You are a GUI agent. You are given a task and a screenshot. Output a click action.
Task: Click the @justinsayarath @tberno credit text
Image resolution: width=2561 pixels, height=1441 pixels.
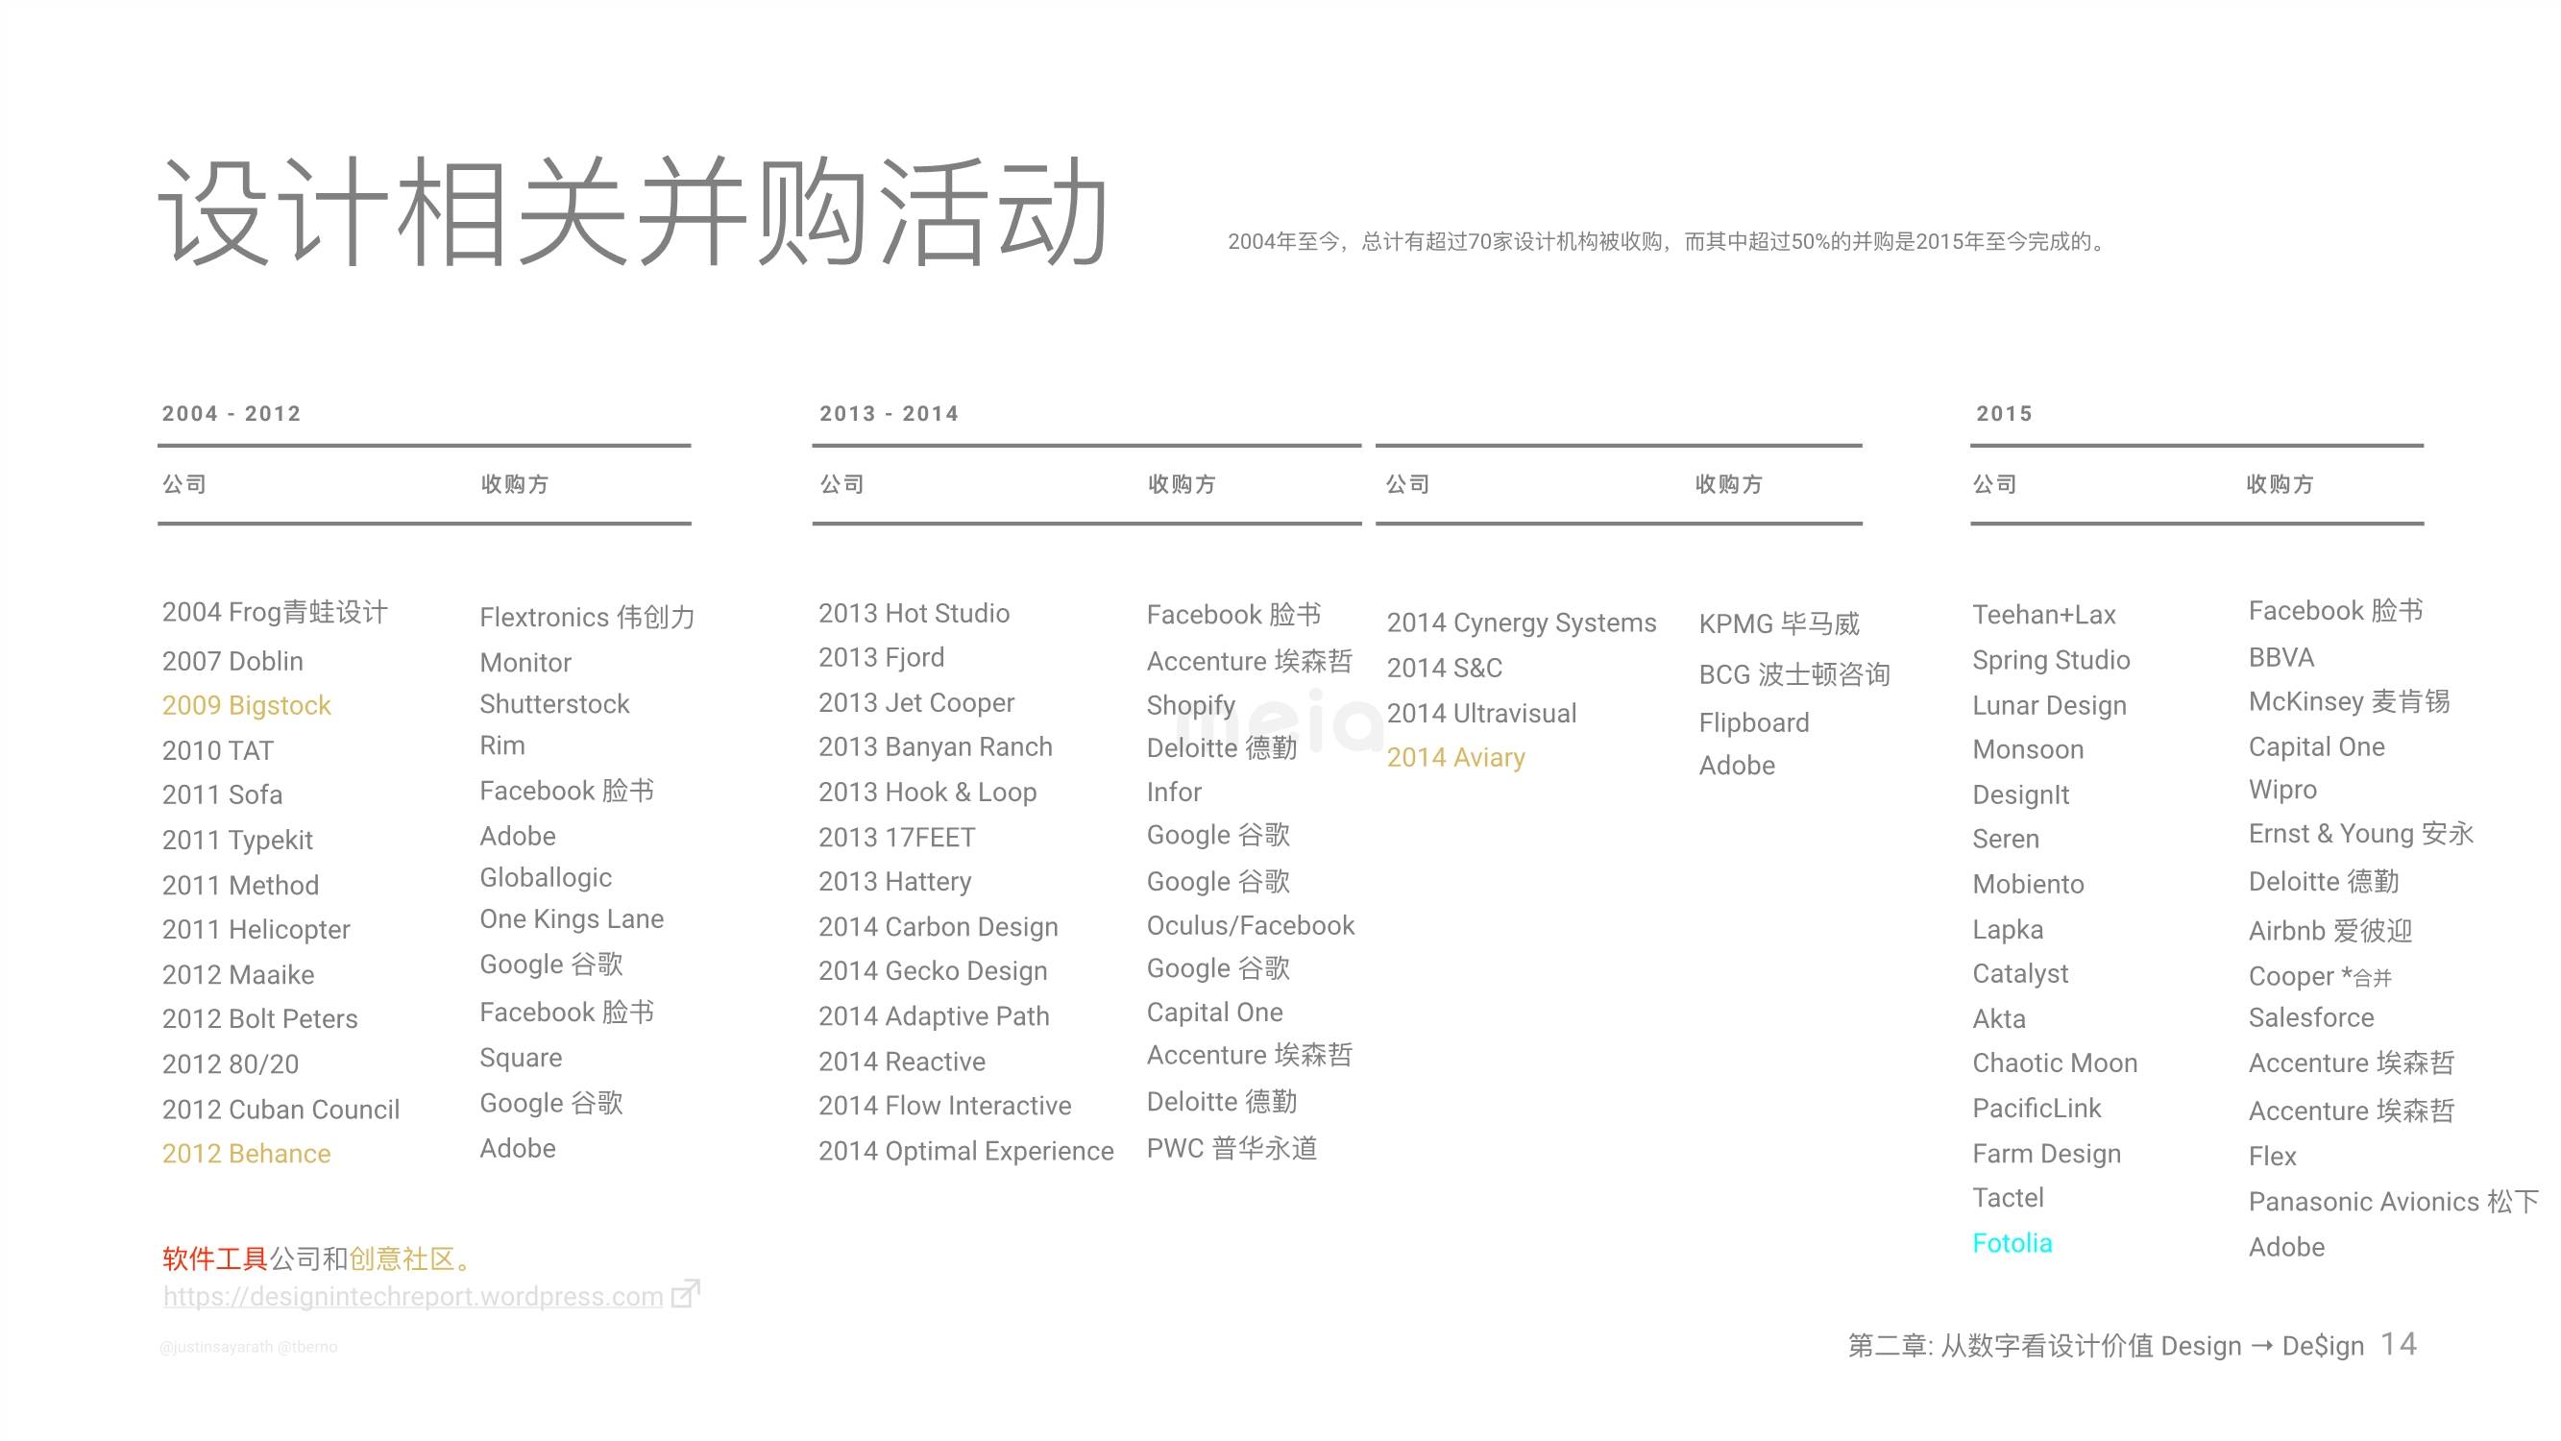coord(249,1347)
